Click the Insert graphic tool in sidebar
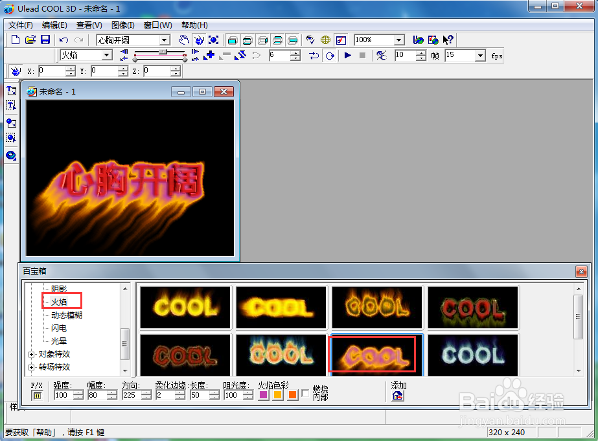598x441 pixels. tap(11, 123)
